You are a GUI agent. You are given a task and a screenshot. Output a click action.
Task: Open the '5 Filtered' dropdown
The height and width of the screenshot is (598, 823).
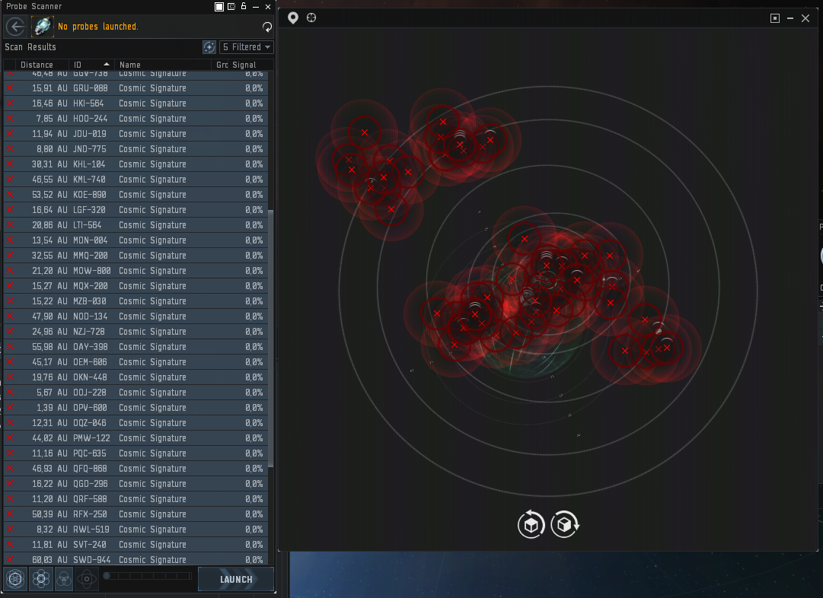(x=247, y=47)
